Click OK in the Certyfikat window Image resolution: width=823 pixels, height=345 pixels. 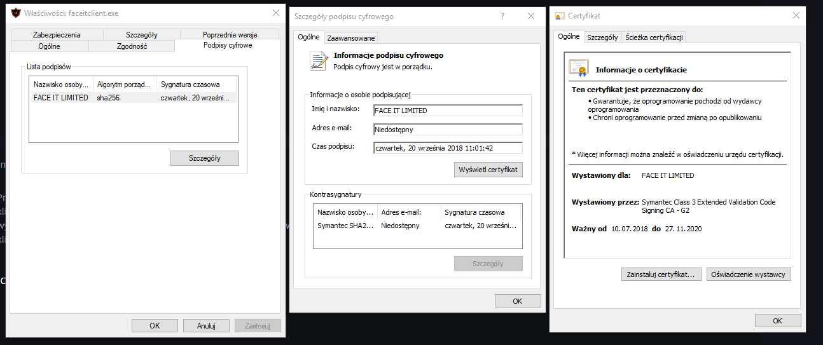click(x=778, y=320)
